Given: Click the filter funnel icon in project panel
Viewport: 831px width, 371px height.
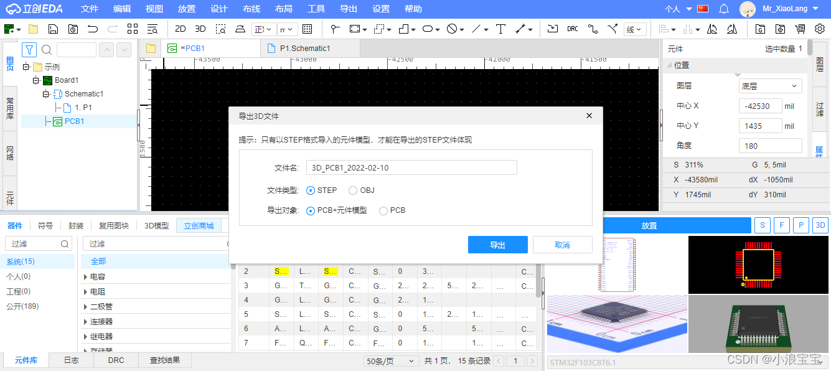Looking at the screenshot, I should (29, 50).
